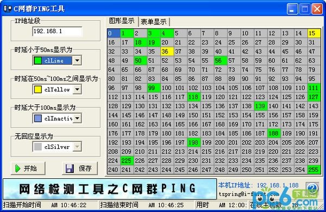The image size is (326, 212).
Task: Select gray host cell 64
Action: (x=114, y=70)
